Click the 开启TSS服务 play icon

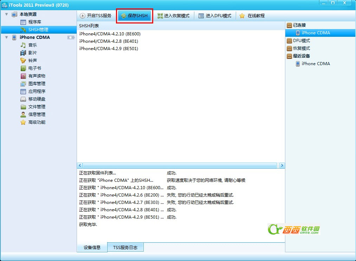[83, 16]
